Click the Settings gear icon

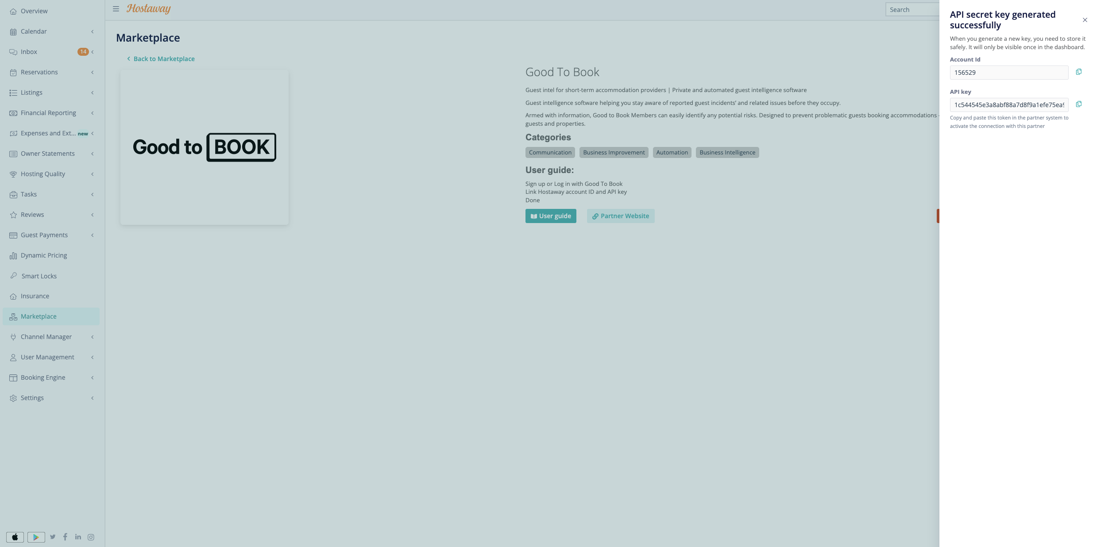click(x=13, y=398)
